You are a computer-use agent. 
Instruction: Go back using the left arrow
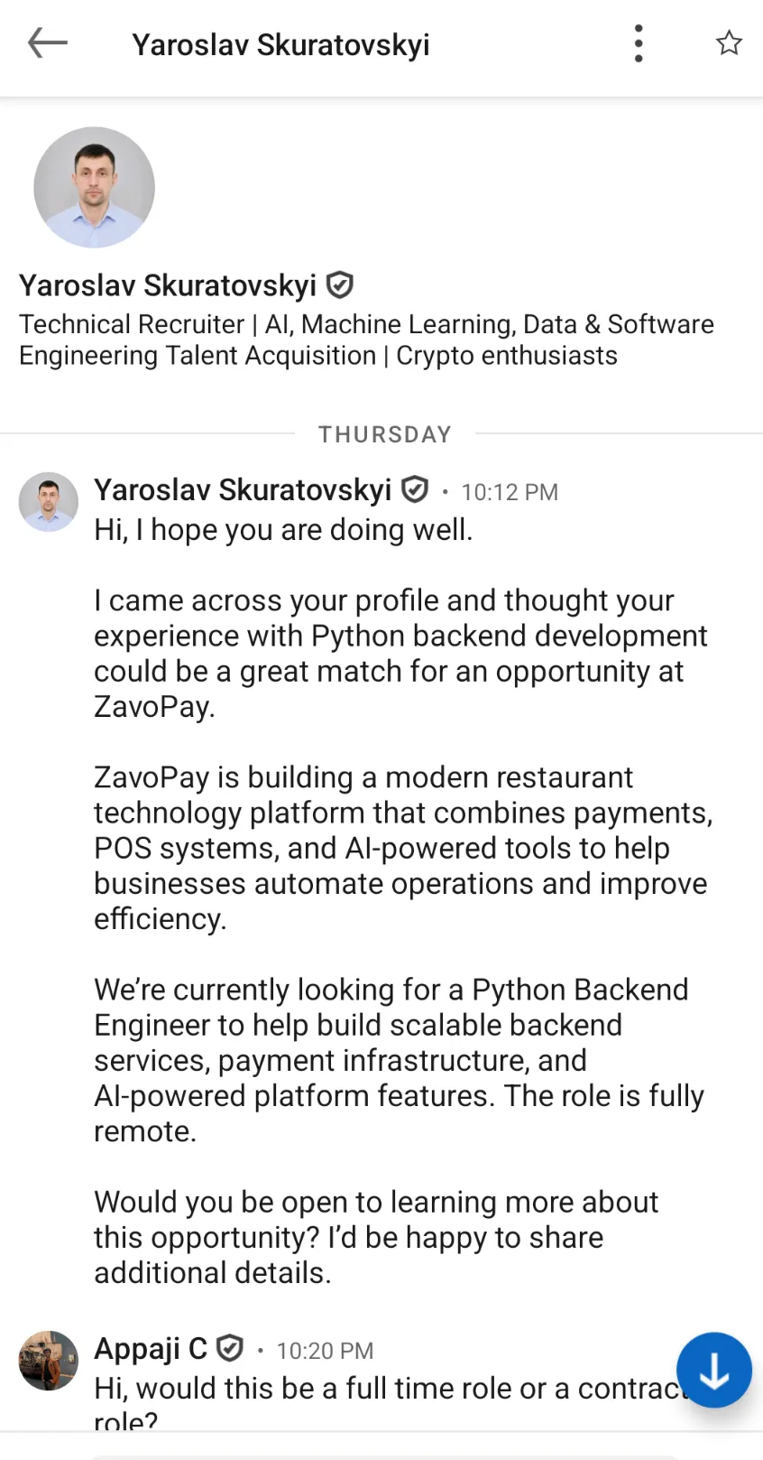coord(48,42)
